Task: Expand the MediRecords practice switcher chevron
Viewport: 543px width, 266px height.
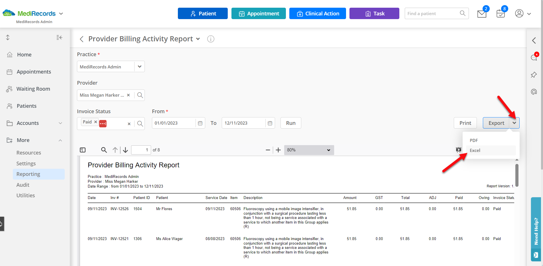Action: [61, 14]
